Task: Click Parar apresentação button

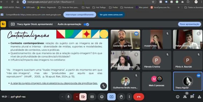Action: point(189,24)
